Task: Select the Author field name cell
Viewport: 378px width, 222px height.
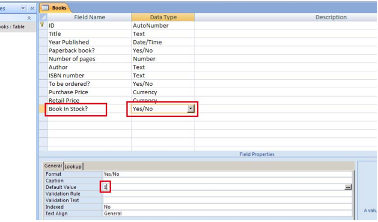Action: point(89,67)
